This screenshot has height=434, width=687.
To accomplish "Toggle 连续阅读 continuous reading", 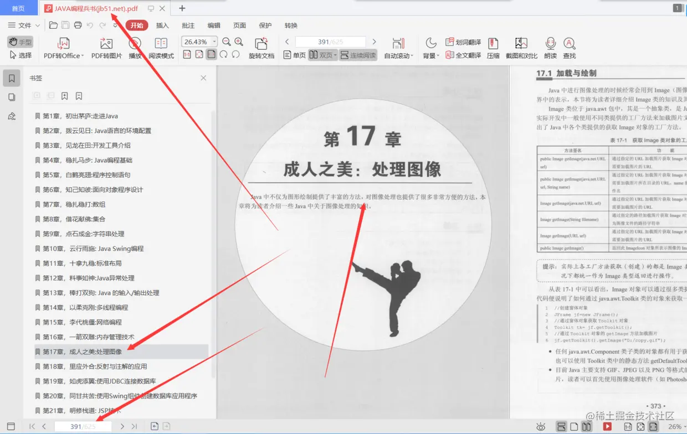I will (358, 55).
